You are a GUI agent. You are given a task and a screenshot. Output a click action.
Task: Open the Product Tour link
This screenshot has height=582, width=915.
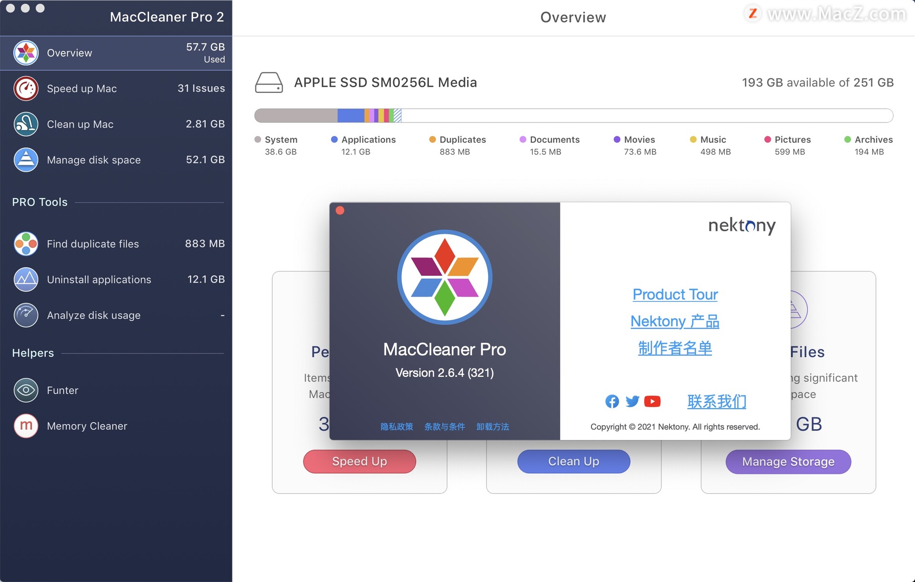click(x=675, y=294)
